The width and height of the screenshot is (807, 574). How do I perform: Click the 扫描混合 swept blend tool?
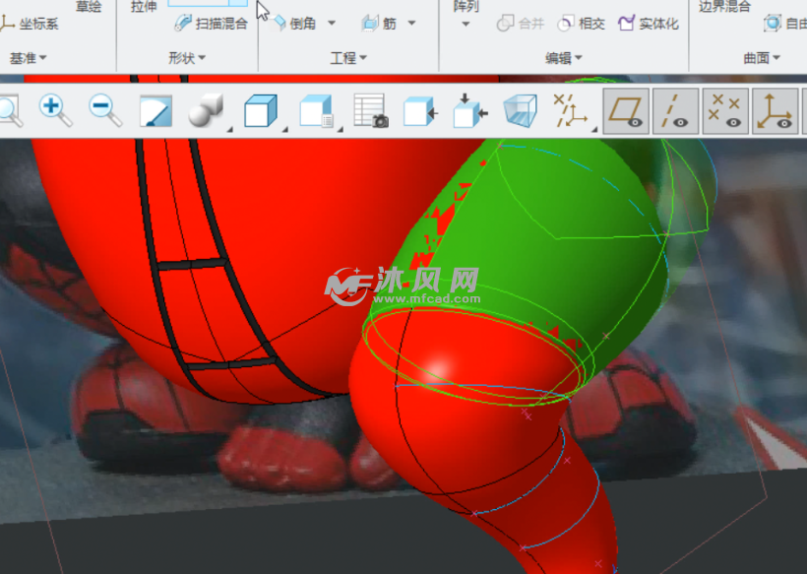(211, 24)
